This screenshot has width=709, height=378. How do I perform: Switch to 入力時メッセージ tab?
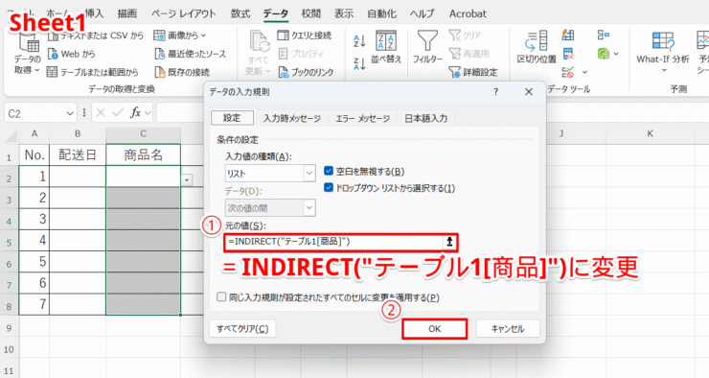(291, 119)
